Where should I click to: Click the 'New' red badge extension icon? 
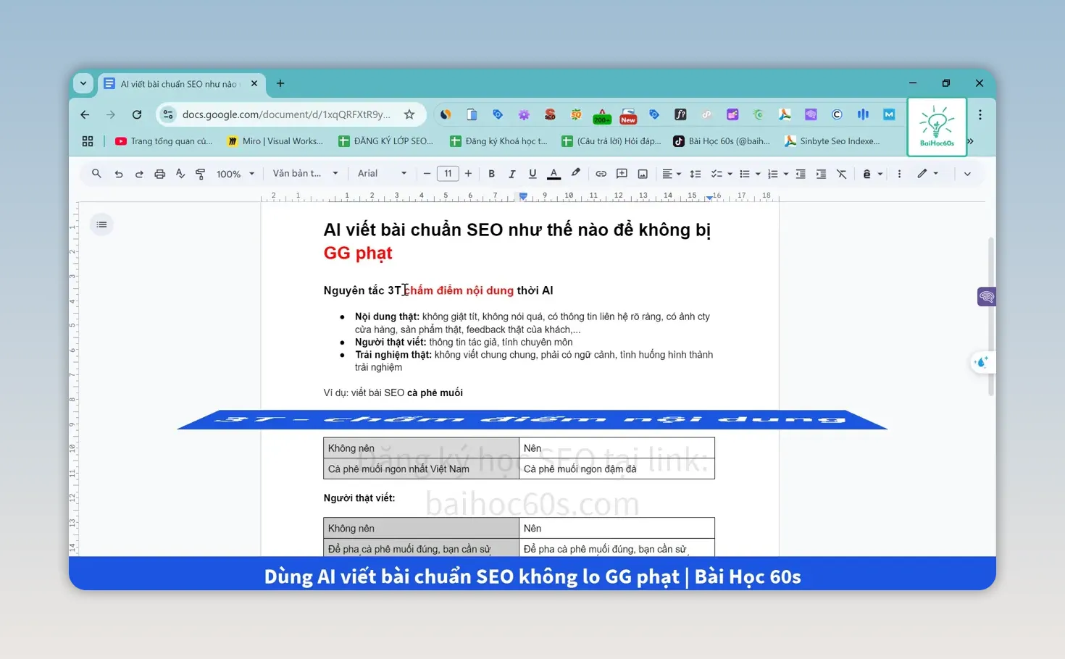(x=628, y=115)
